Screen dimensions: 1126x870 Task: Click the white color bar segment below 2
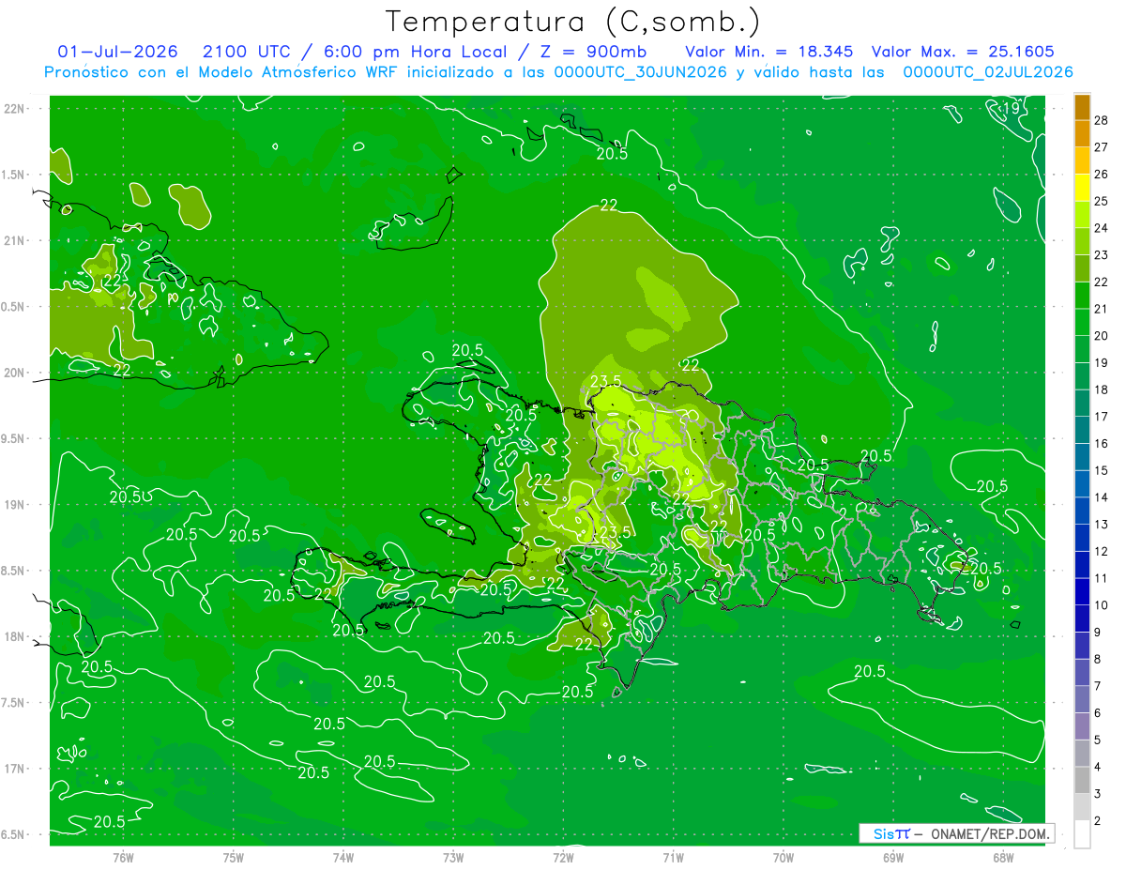[x=1082, y=834]
